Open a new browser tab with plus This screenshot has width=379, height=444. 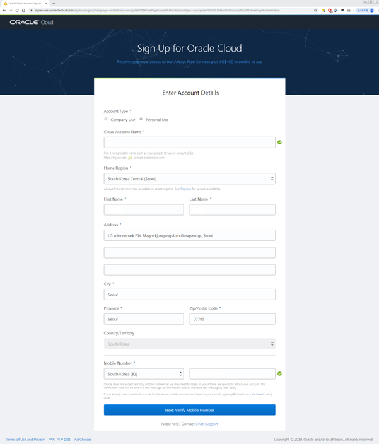[54, 3]
